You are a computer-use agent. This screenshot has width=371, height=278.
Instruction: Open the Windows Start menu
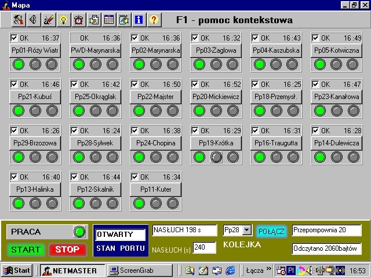[17, 270]
